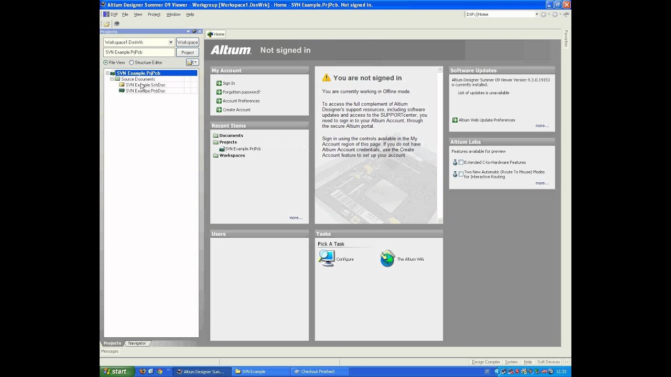Click the navigate back arrow icon

[x=543, y=15]
